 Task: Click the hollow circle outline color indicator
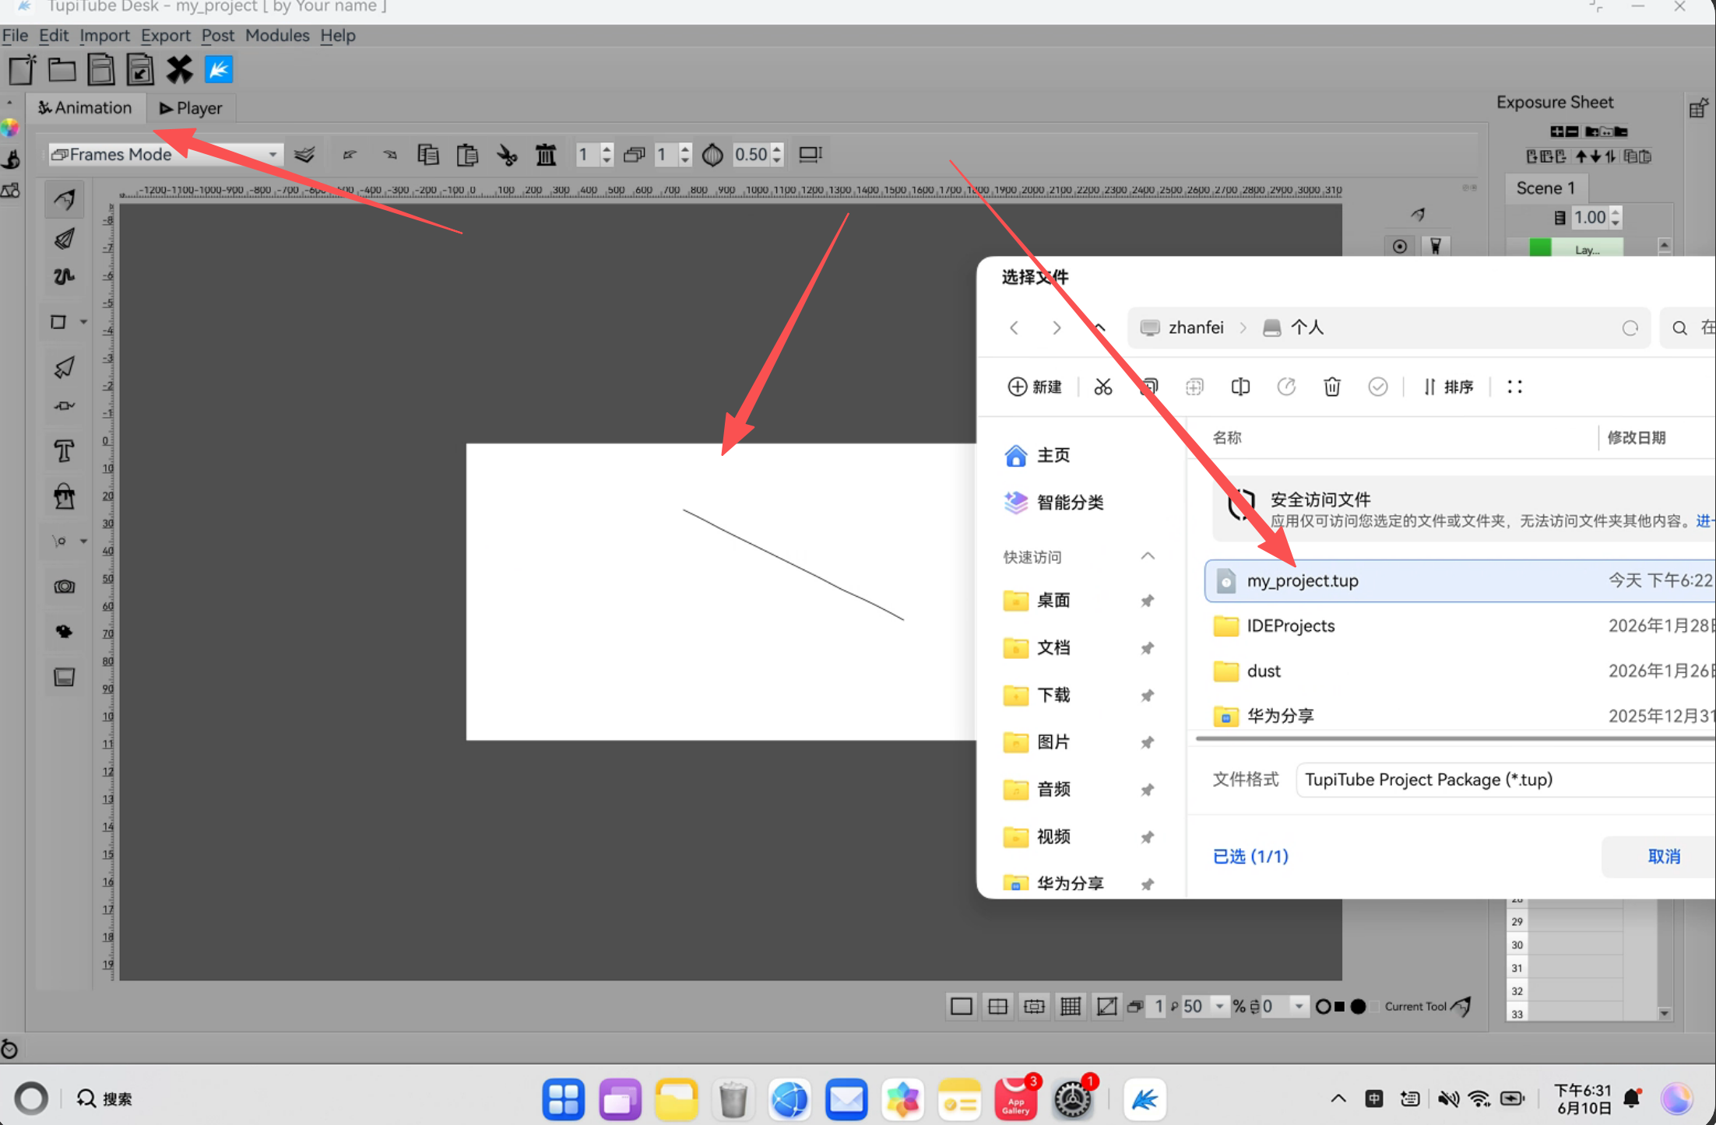1323,1007
